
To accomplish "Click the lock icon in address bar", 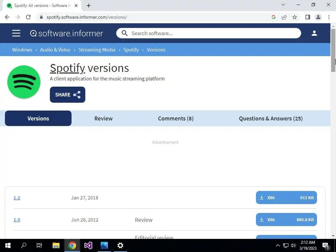I will [41, 17].
